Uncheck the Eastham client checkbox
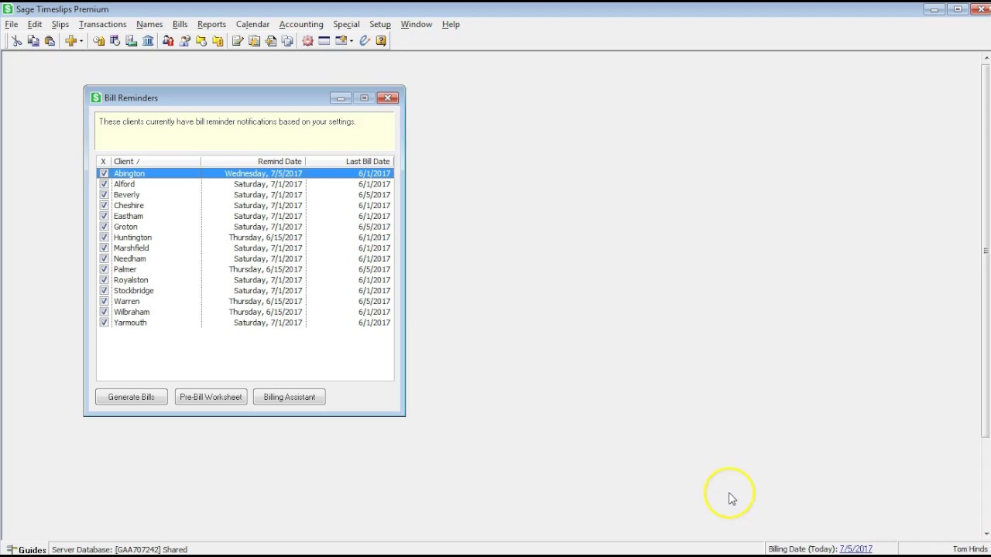 pos(104,216)
